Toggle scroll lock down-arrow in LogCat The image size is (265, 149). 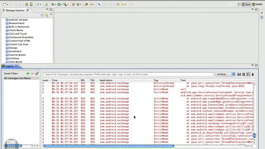click(253, 74)
